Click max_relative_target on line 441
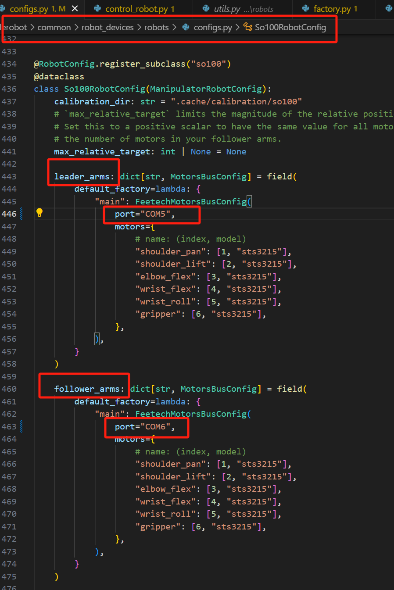The image size is (394, 590). point(102,151)
